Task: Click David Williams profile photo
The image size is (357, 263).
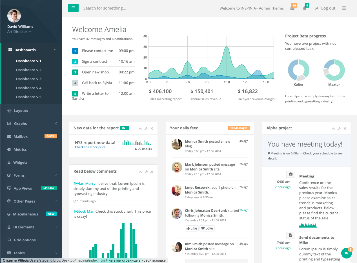Action: (14, 16)
